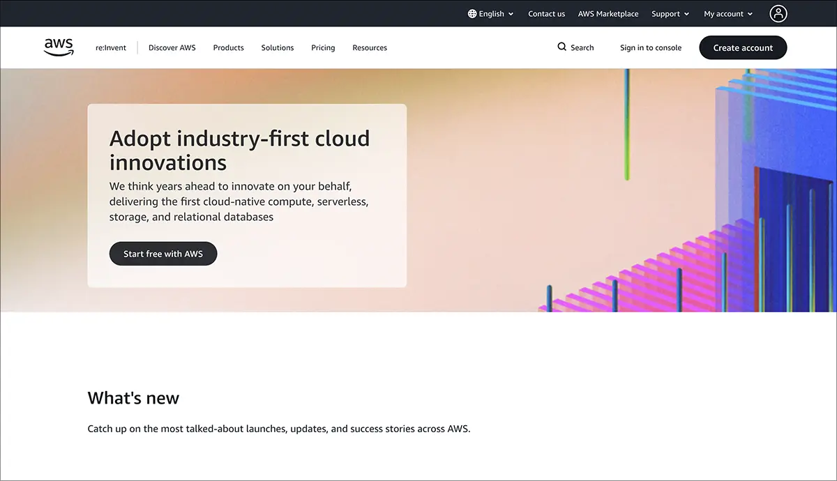Click the "Adopt industry-first cloud innovations" headline

click(x=240, y=150)
